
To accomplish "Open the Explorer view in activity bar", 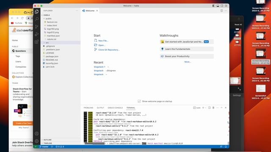I will 37,11.
